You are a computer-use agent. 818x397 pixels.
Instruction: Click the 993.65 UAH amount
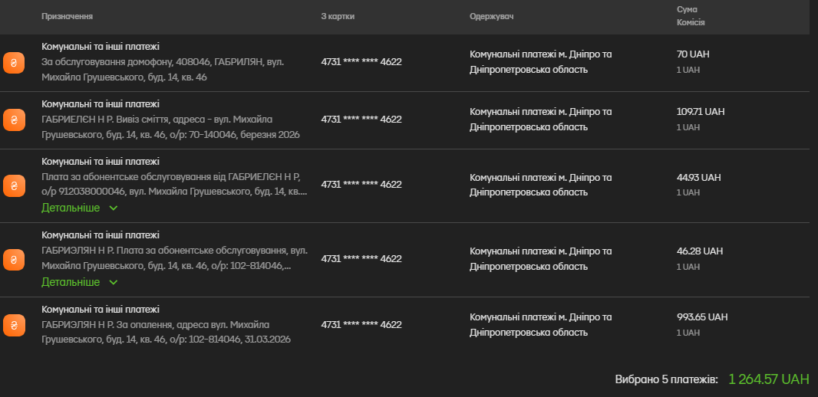(x=701, y=317)
